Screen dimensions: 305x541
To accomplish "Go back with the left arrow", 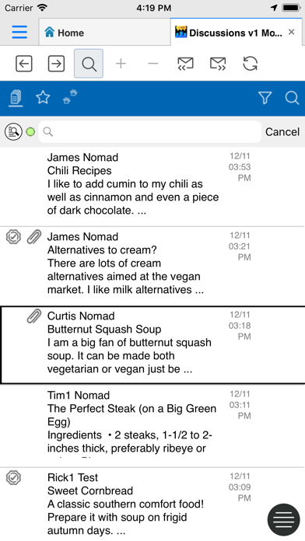I will pyautogui.click(x=24, y=64).
